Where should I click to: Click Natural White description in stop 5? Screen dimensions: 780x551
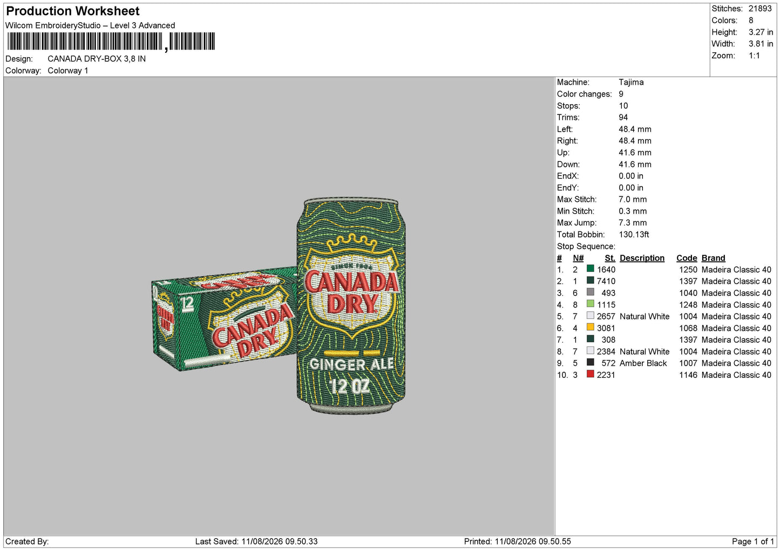[645, 316]
